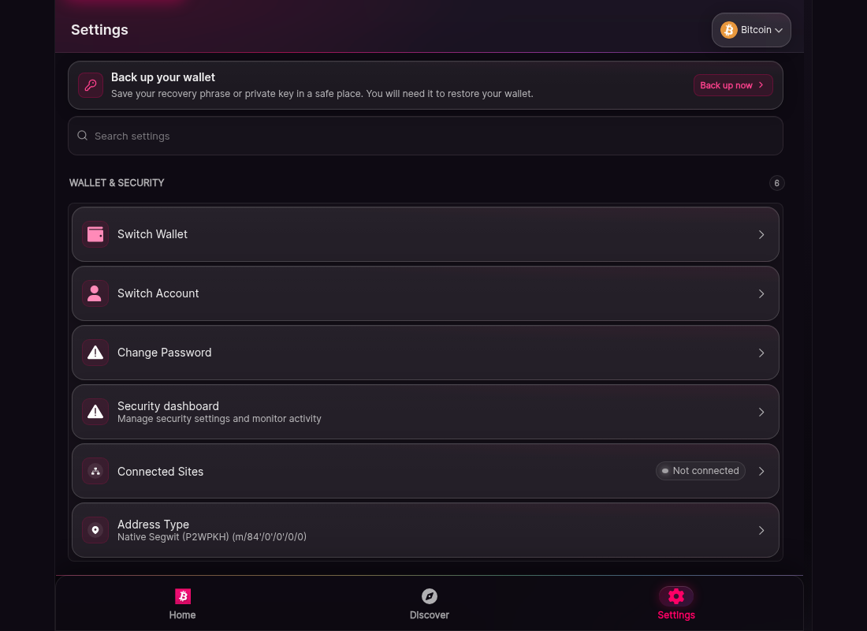Open the Bitcoin network dropdown

(751, 30)
